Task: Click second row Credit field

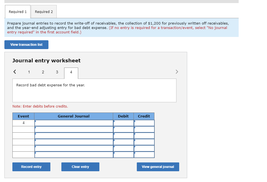Action: click(x=144, y=129)
